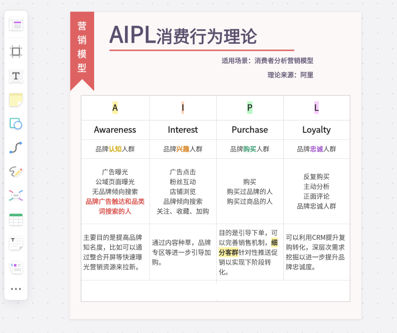Select the purple highlighted L cell

click(316, 108)
